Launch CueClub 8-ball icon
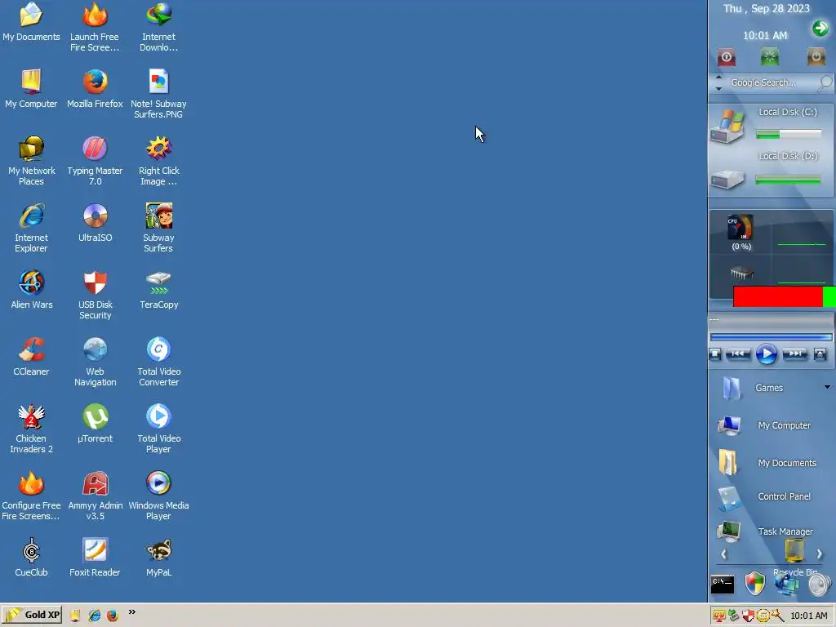This screenshot has width=836, height=627. pos(32,558)
